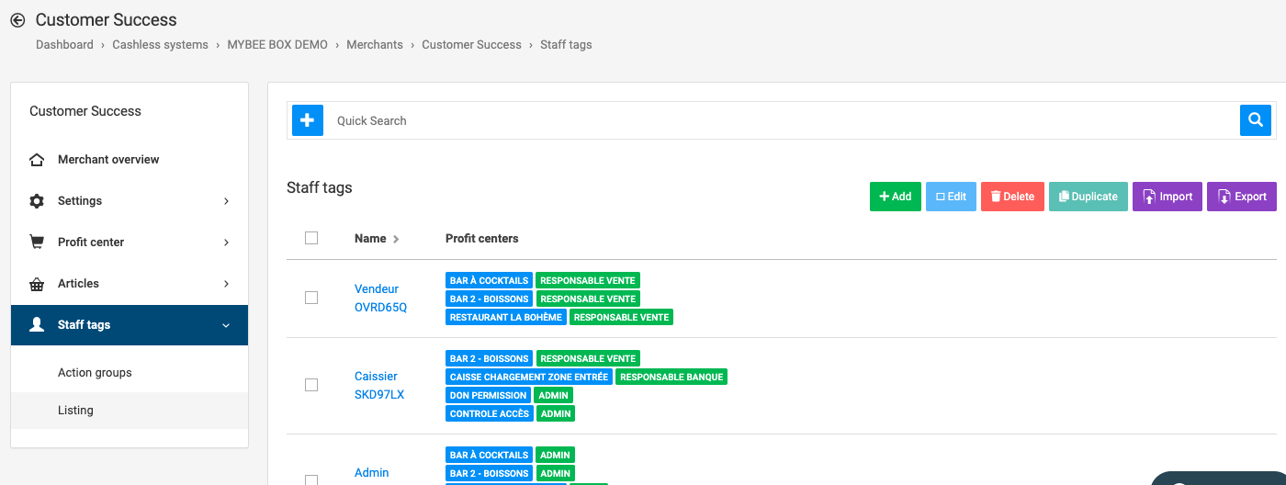Collapse the Staff tags submenu chevron
Viewport: 1286px width, 485px height.
point(226,325)
